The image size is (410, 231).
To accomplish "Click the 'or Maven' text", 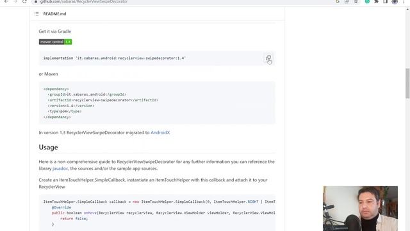I will (49, 74).
